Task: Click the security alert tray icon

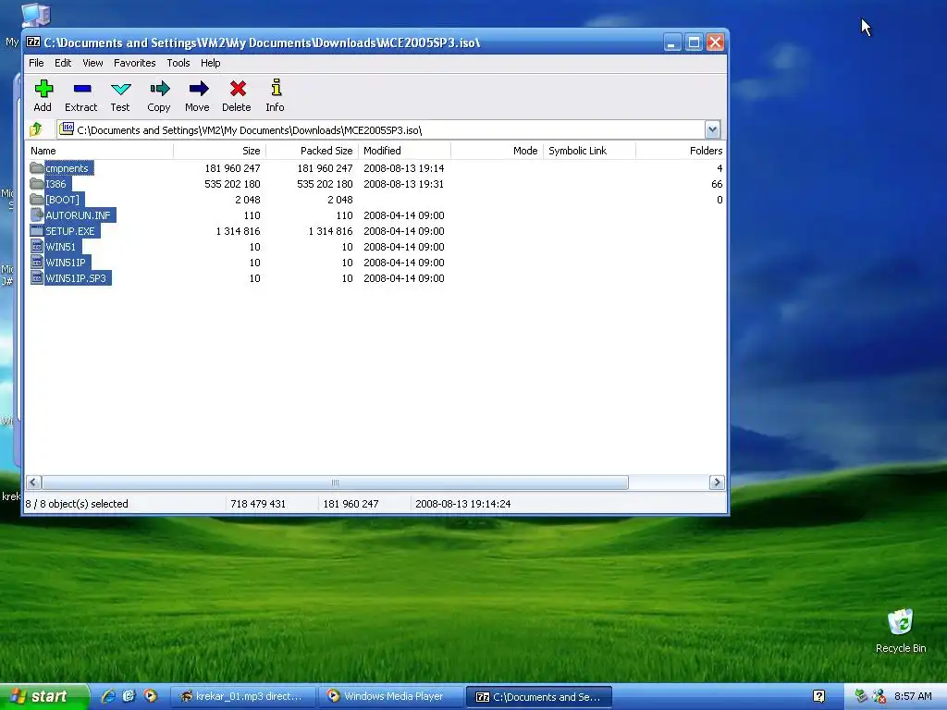Action: point(879,696)
